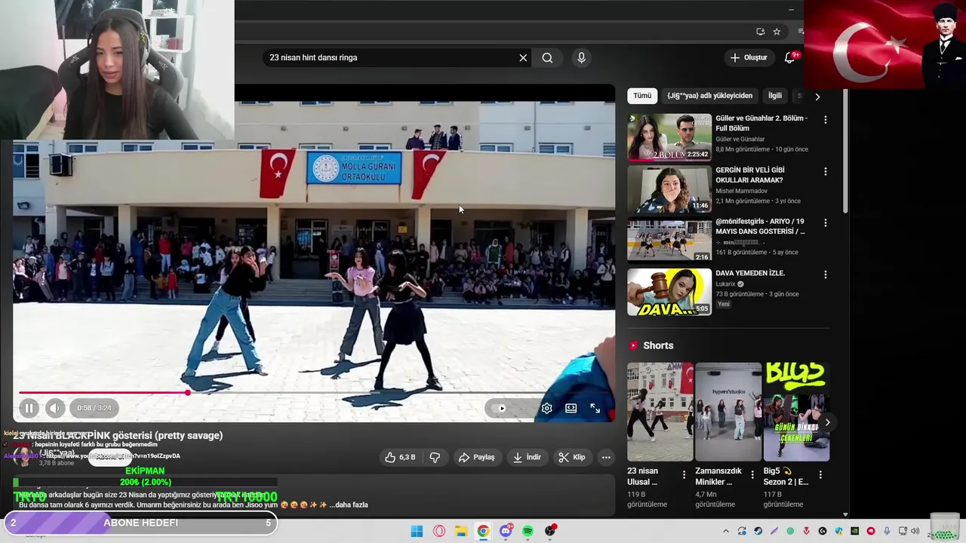
Task: Click the channel avatar under video title
Action: (24, 457)
